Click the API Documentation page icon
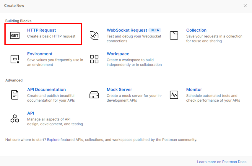This screenshot has width=252, height=166. [x=15, y=95]
